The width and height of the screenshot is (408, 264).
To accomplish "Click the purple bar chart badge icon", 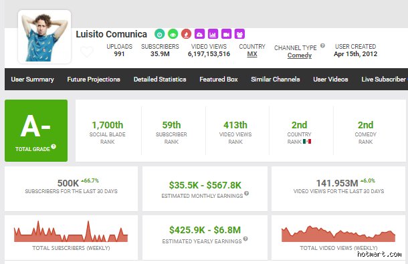I will click(x=213, y=34).
